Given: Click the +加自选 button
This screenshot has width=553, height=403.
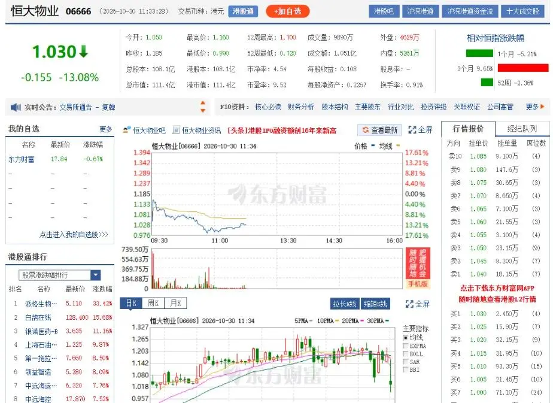Looking at the screenshot, I should (x=287, y=11).
